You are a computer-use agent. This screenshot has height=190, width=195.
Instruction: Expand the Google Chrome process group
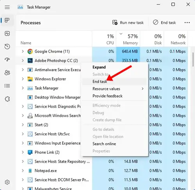23,51
